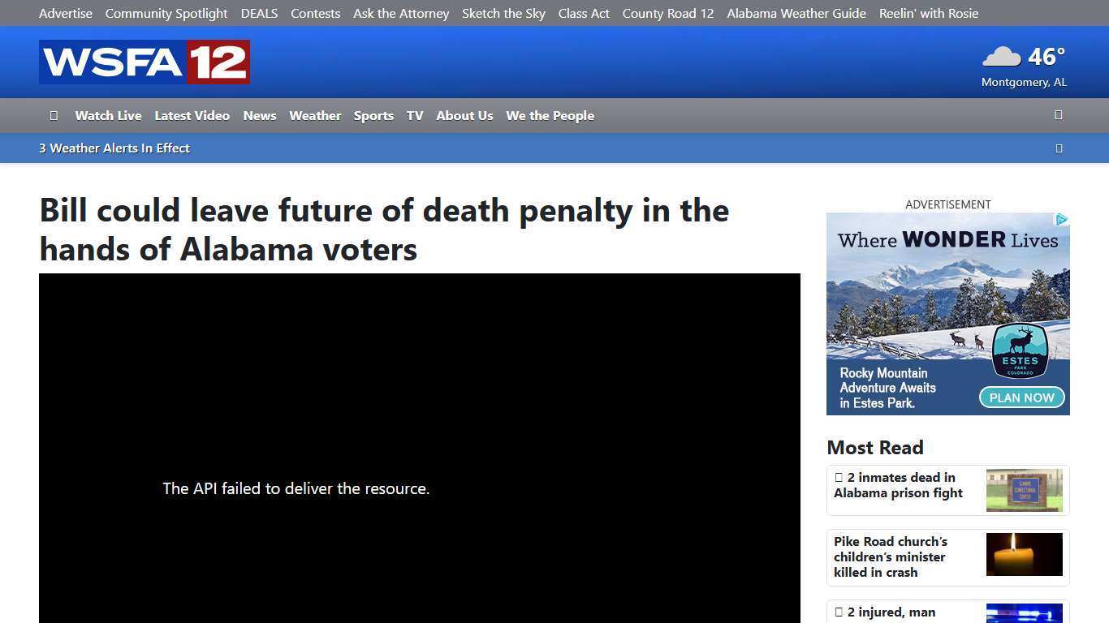Click the 'Montgomery, AL' location link
The image size is (1109, 623).
pyautogui.click(x=1024, y=81)
